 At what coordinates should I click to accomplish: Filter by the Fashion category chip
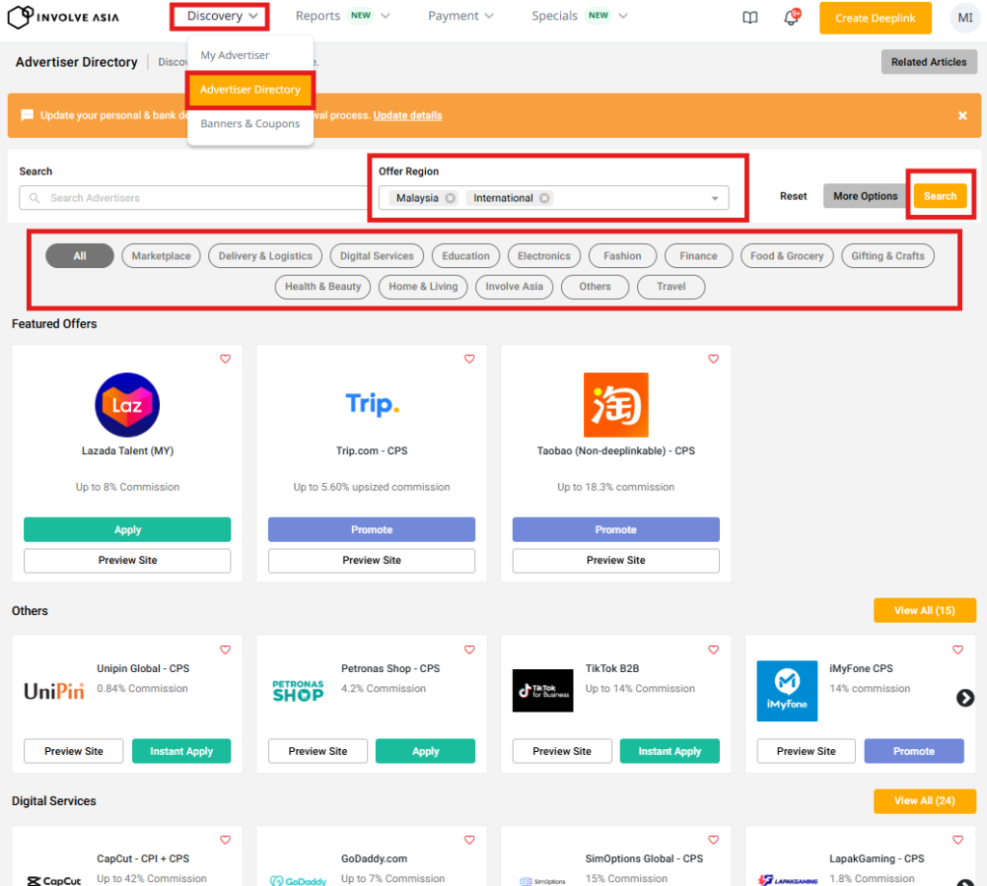tap(622, 255)
